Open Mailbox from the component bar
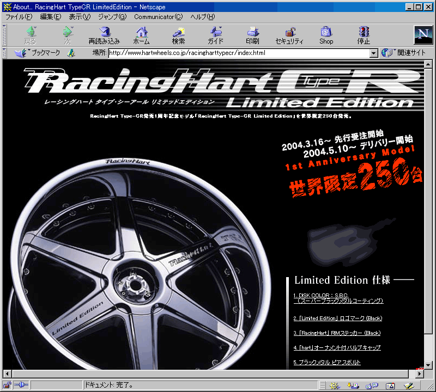436x392 pixels. (x=353, y=385)
